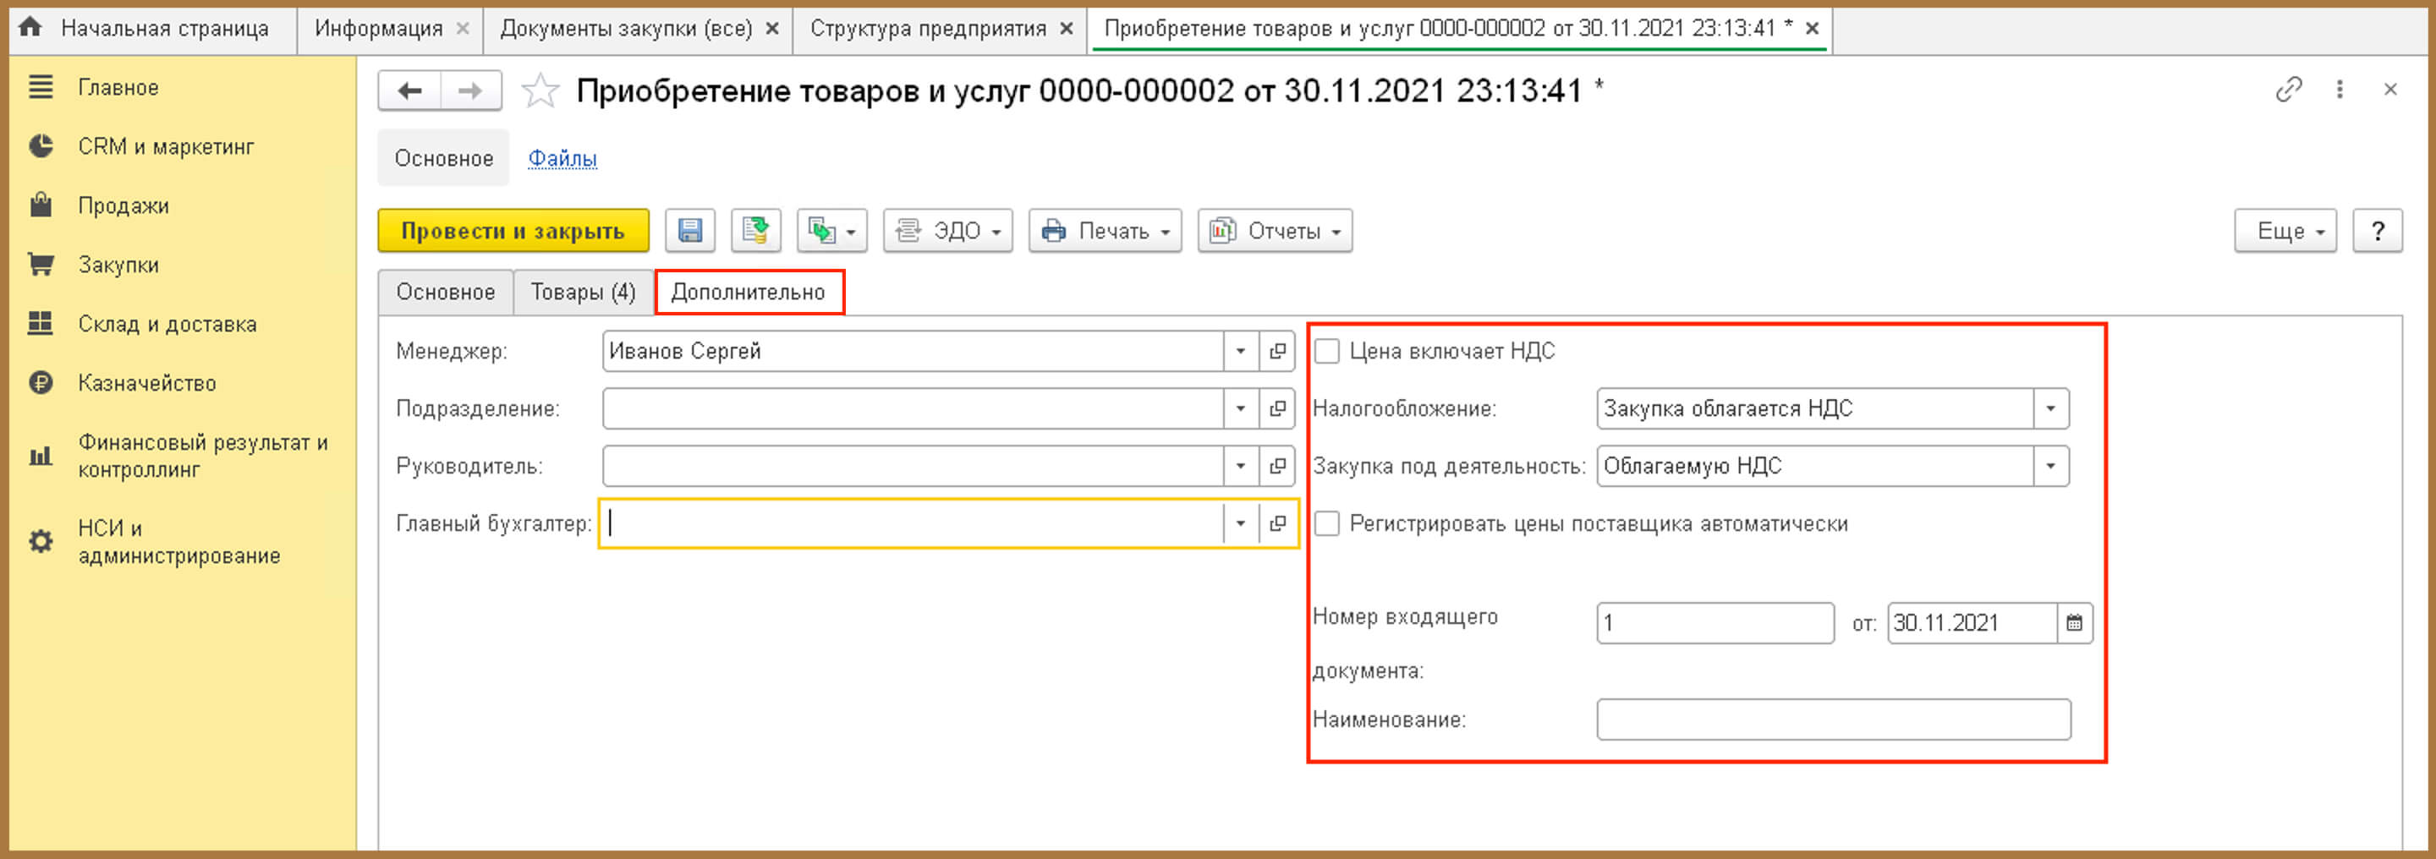Click the incoming document date field 30.11.2021

click(1972, 624)
